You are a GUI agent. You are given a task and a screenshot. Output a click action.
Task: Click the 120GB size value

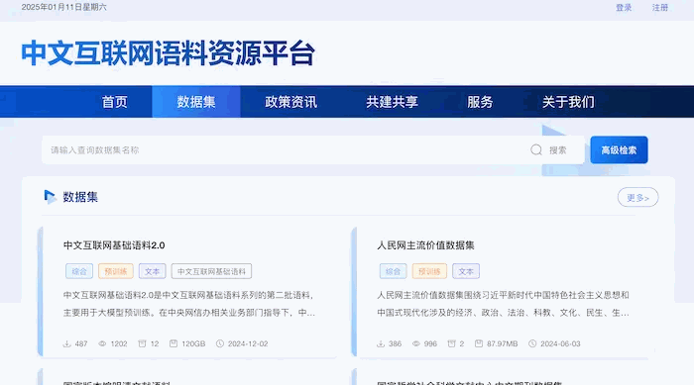(193, 343)
